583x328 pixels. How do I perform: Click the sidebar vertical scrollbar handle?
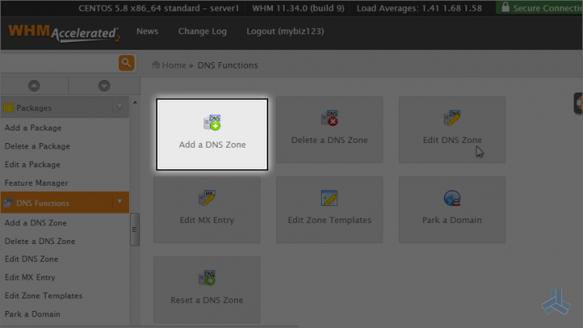[x=134, y=229]
